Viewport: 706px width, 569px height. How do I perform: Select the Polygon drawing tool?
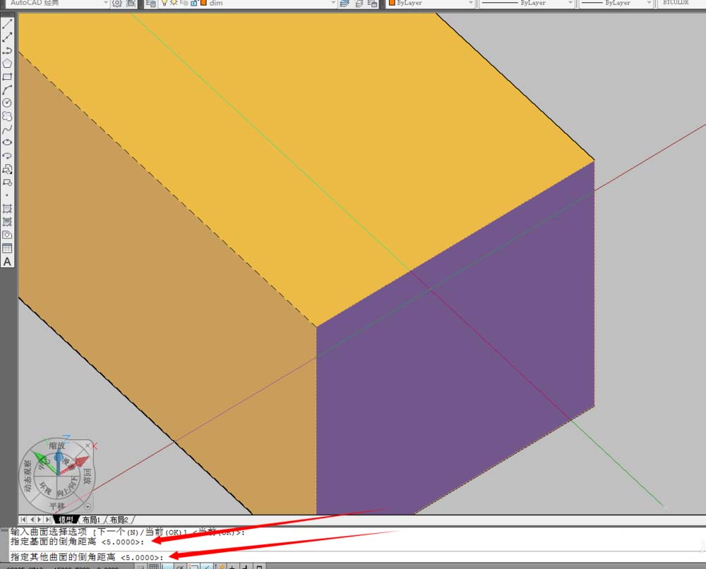click(x=7, y=63)
